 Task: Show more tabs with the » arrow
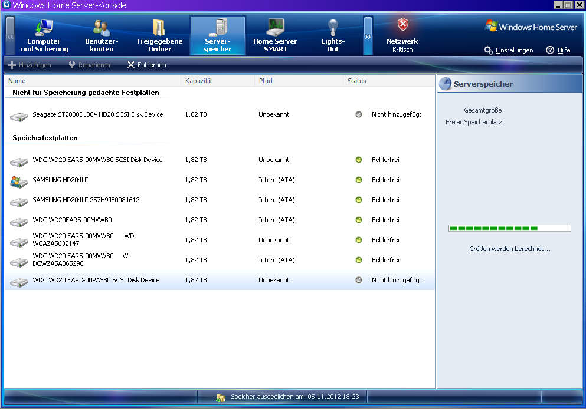368,36
